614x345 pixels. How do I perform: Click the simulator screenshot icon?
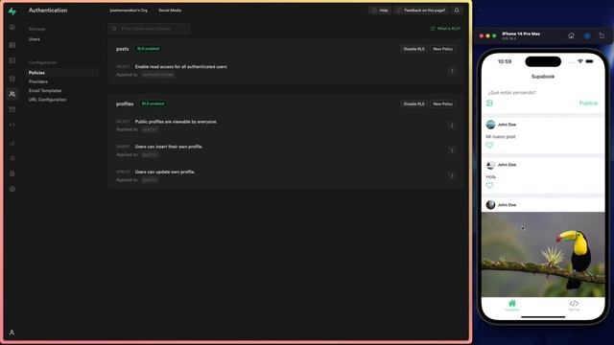click(587, 35)
